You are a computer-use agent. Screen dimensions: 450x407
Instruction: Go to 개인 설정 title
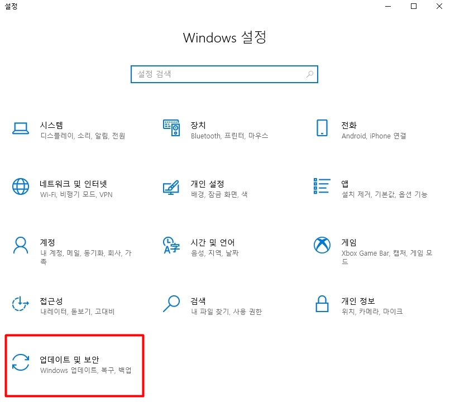208,184
